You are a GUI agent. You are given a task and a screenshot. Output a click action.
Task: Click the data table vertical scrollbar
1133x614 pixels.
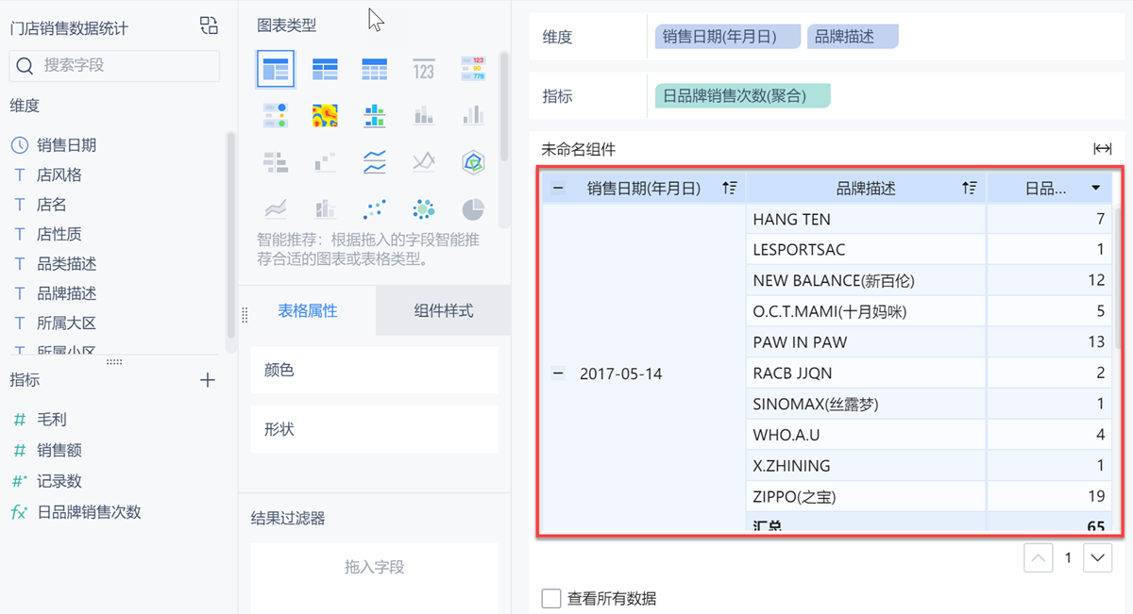coord(1120,278)
